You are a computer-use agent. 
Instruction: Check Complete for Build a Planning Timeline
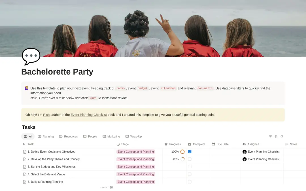click(x=190, y=182)
